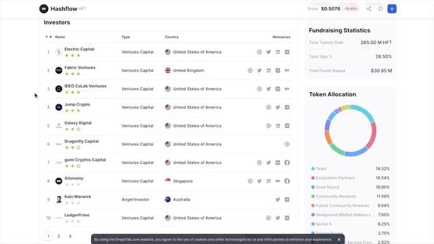Open Galaxy Digital's website globe icon
The width and height of the screenshot is (434, 244).
tap(269, 126)
